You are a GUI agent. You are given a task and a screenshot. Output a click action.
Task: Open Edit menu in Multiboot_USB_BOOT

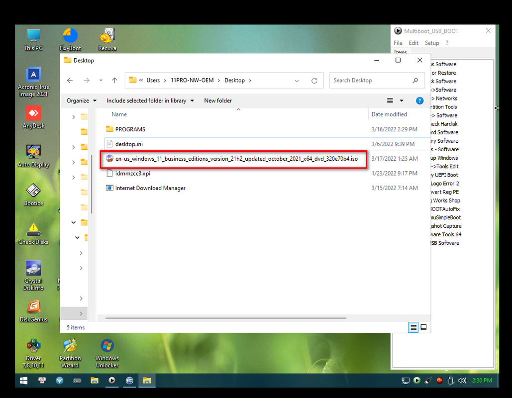413,43
